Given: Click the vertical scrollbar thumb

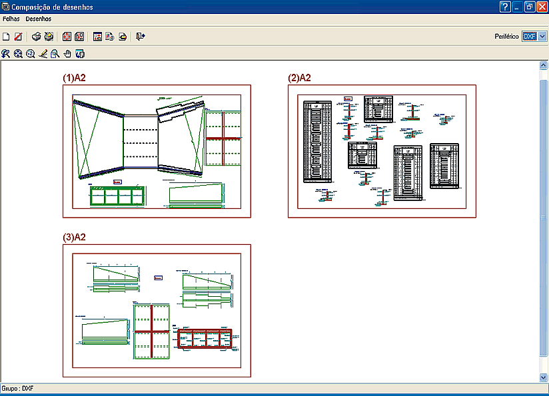Looking at the screenshot, I should pyautogui.click(x=543, y=218).
